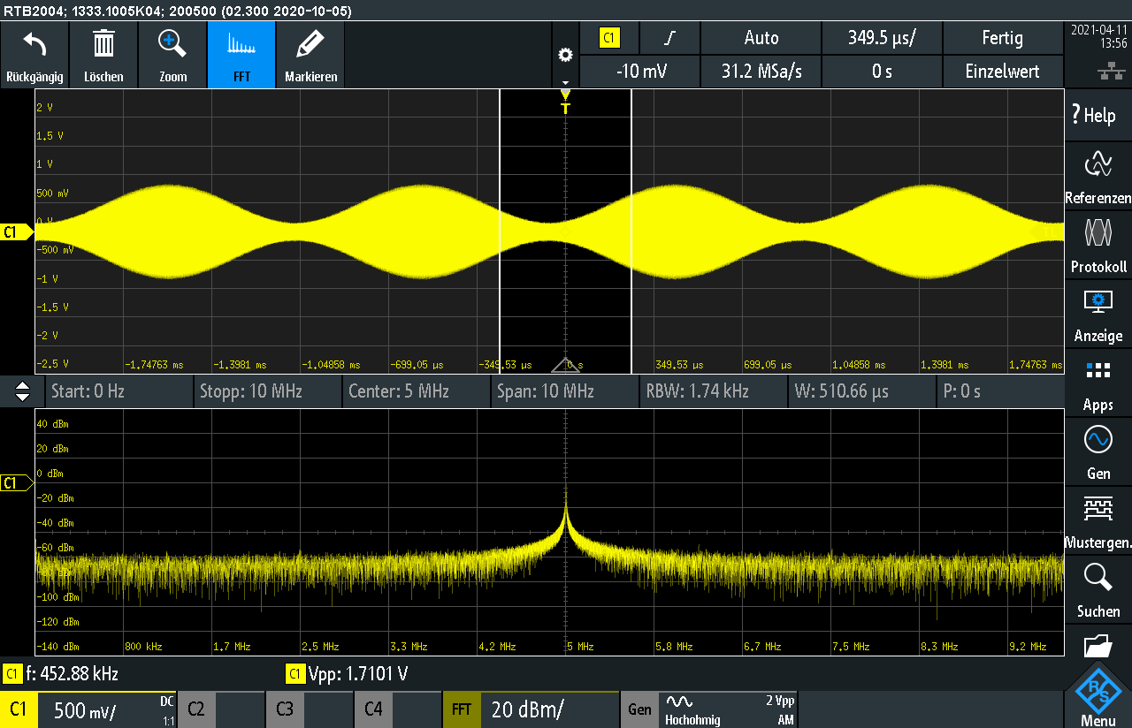Open the Gen waveform generator menu
The image size is (1132, 728).
click(x=1098, y=451)
